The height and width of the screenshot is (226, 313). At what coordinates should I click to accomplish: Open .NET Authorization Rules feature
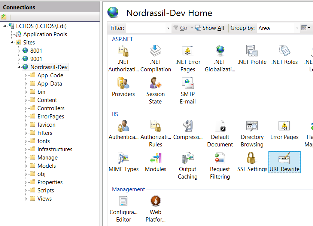(123, 59)
